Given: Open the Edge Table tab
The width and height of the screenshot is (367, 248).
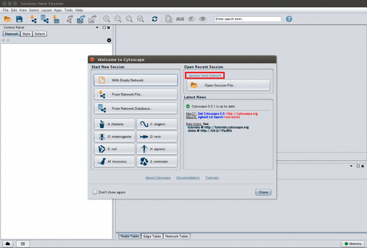Looking at the screenshot, I should (x=152, y=236).
